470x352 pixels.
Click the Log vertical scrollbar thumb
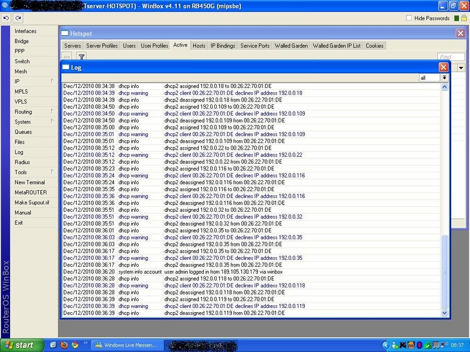pos(444,272)
